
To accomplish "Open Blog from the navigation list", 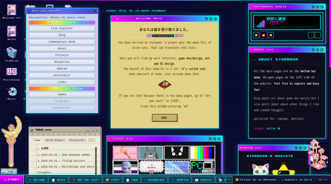I will 62,35.
